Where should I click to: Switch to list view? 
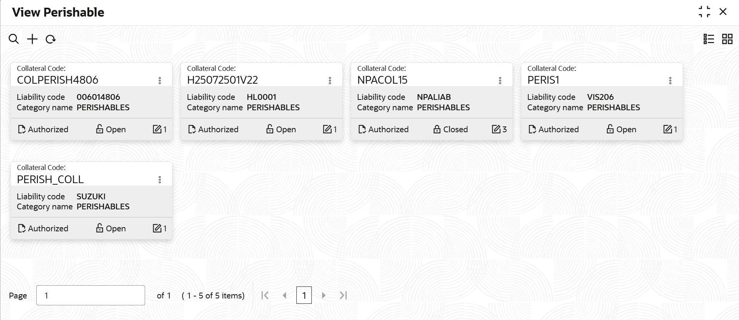click(x=709, y=39)
